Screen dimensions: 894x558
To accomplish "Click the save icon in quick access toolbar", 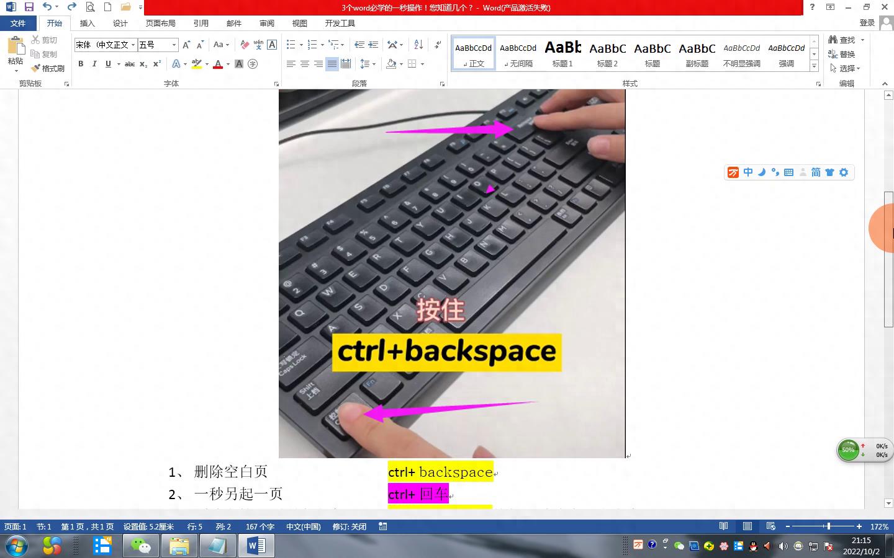I will [x=29, y=7].
